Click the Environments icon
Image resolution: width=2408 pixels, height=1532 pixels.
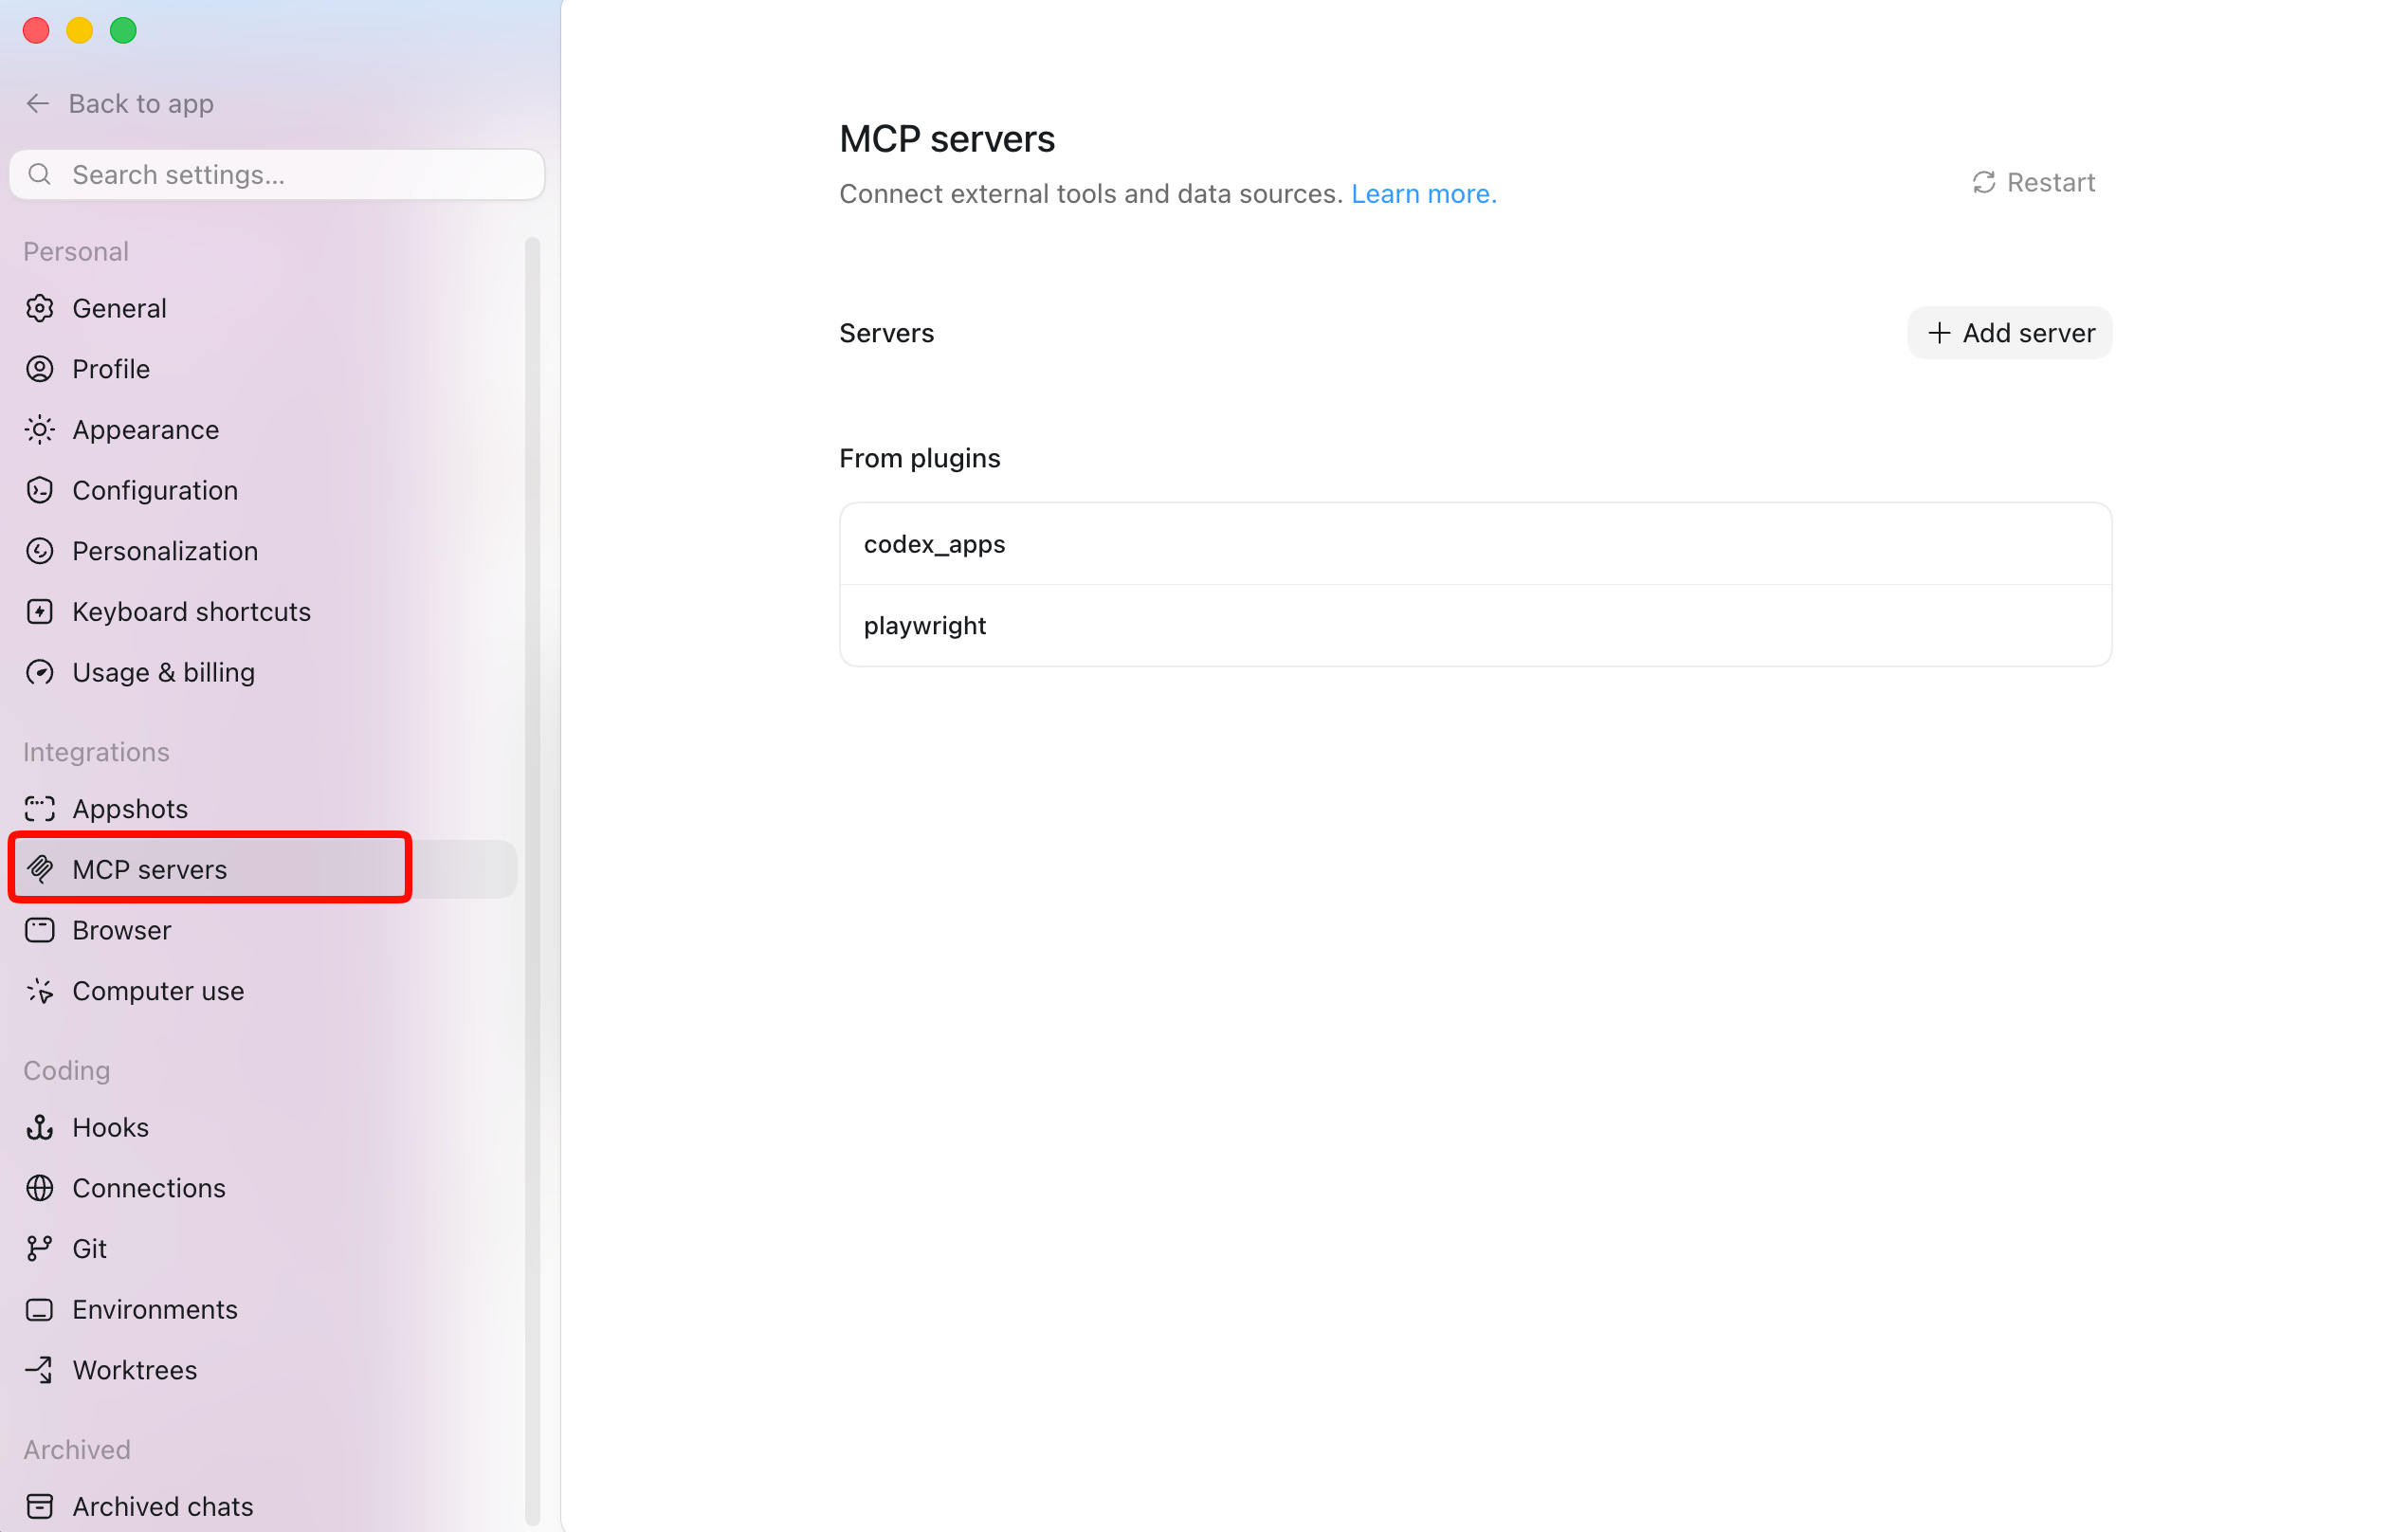pos(40,1309)
